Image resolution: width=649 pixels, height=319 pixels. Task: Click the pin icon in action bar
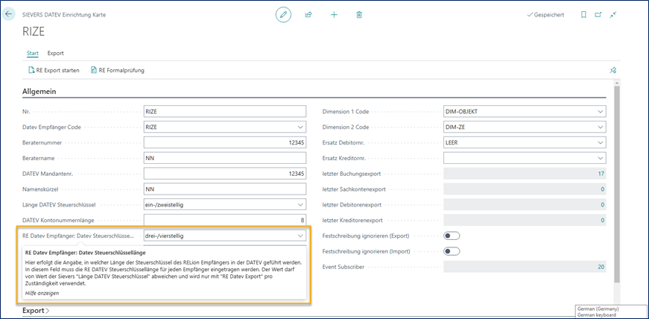pos(612,71)
